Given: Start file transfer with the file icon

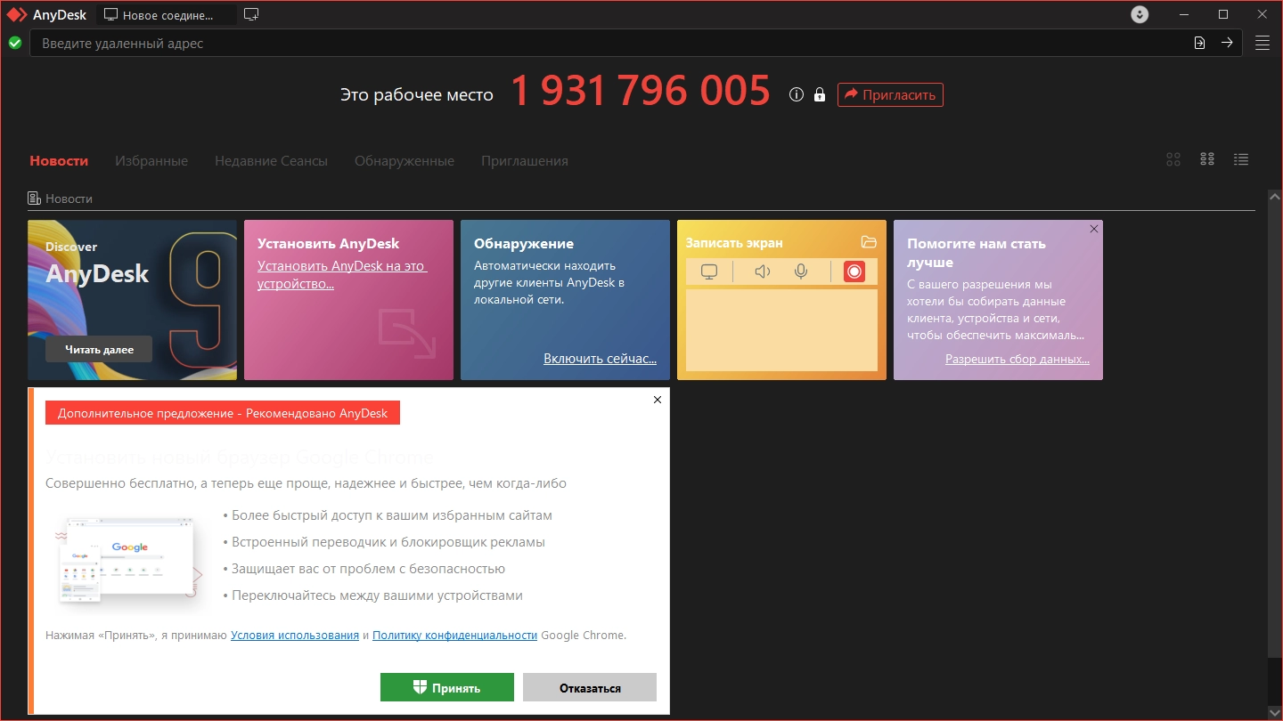Looking at the screenshot, I should pos(1200,43).
